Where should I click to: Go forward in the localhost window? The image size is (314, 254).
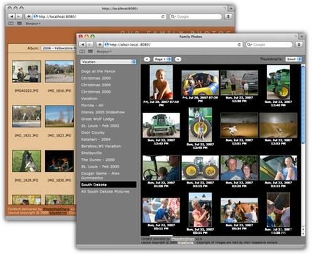pos(19,16)
